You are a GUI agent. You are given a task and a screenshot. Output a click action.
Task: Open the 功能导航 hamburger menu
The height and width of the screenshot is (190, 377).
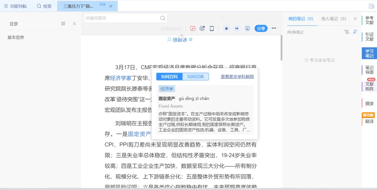[x=15, y=6]
